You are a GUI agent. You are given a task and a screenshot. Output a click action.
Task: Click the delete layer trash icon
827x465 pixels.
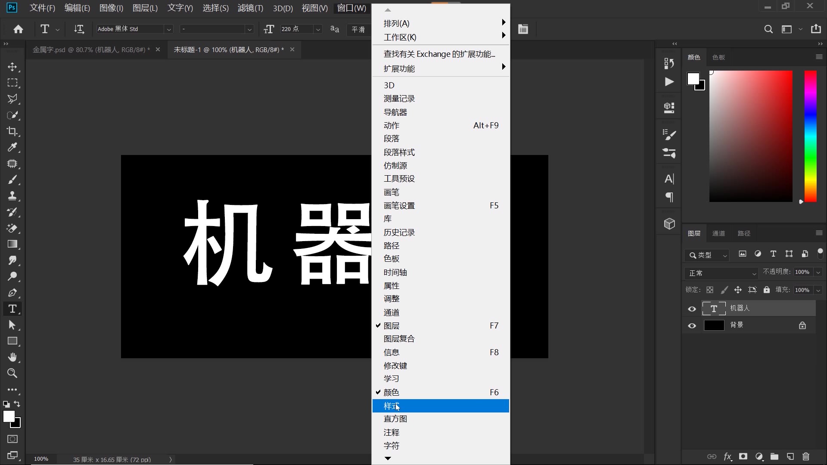[x=805, y=457]
